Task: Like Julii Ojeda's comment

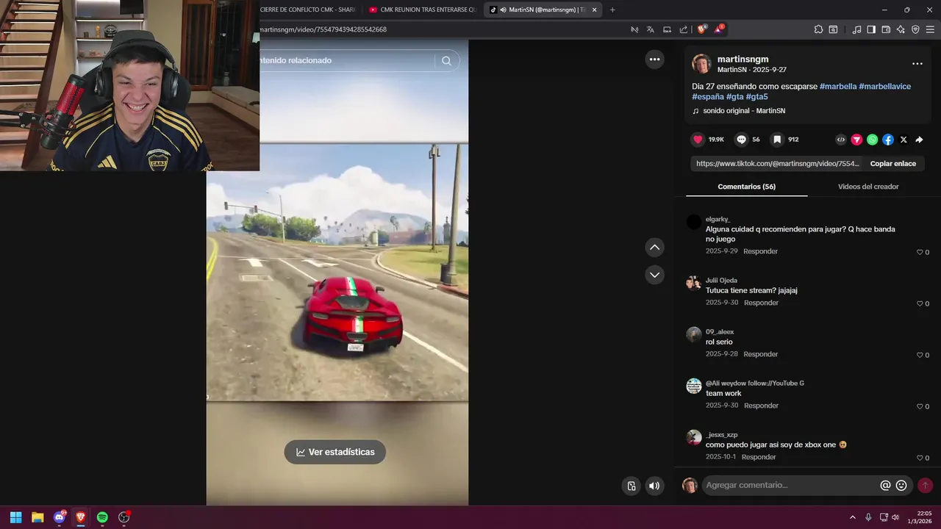Action: point(920,303)
